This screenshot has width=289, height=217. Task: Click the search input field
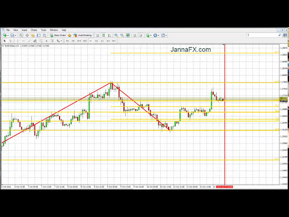pos(262,35)
